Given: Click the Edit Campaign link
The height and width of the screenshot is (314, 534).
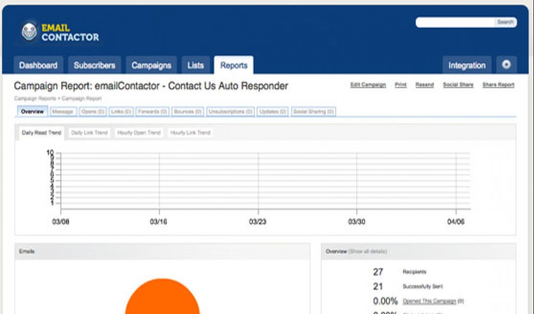Looking at the screenshot, I should 368,85.
